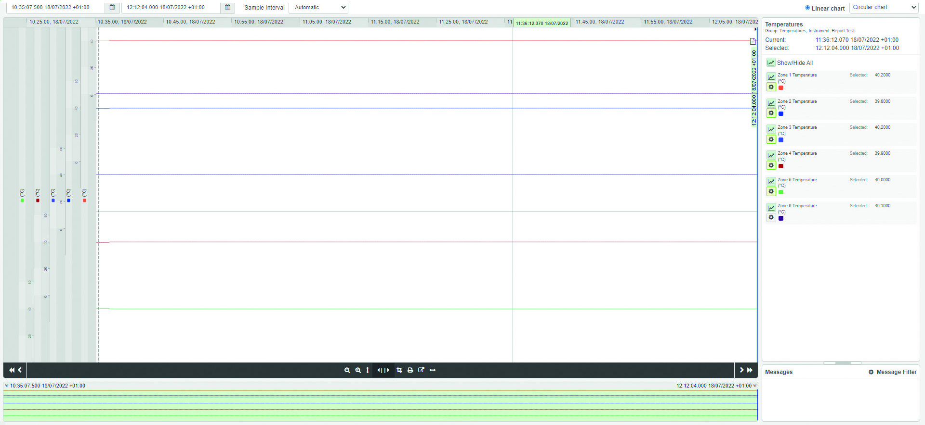Select the crop tool in chart toolbar
925x425 pixels.
tap(399, 370)
